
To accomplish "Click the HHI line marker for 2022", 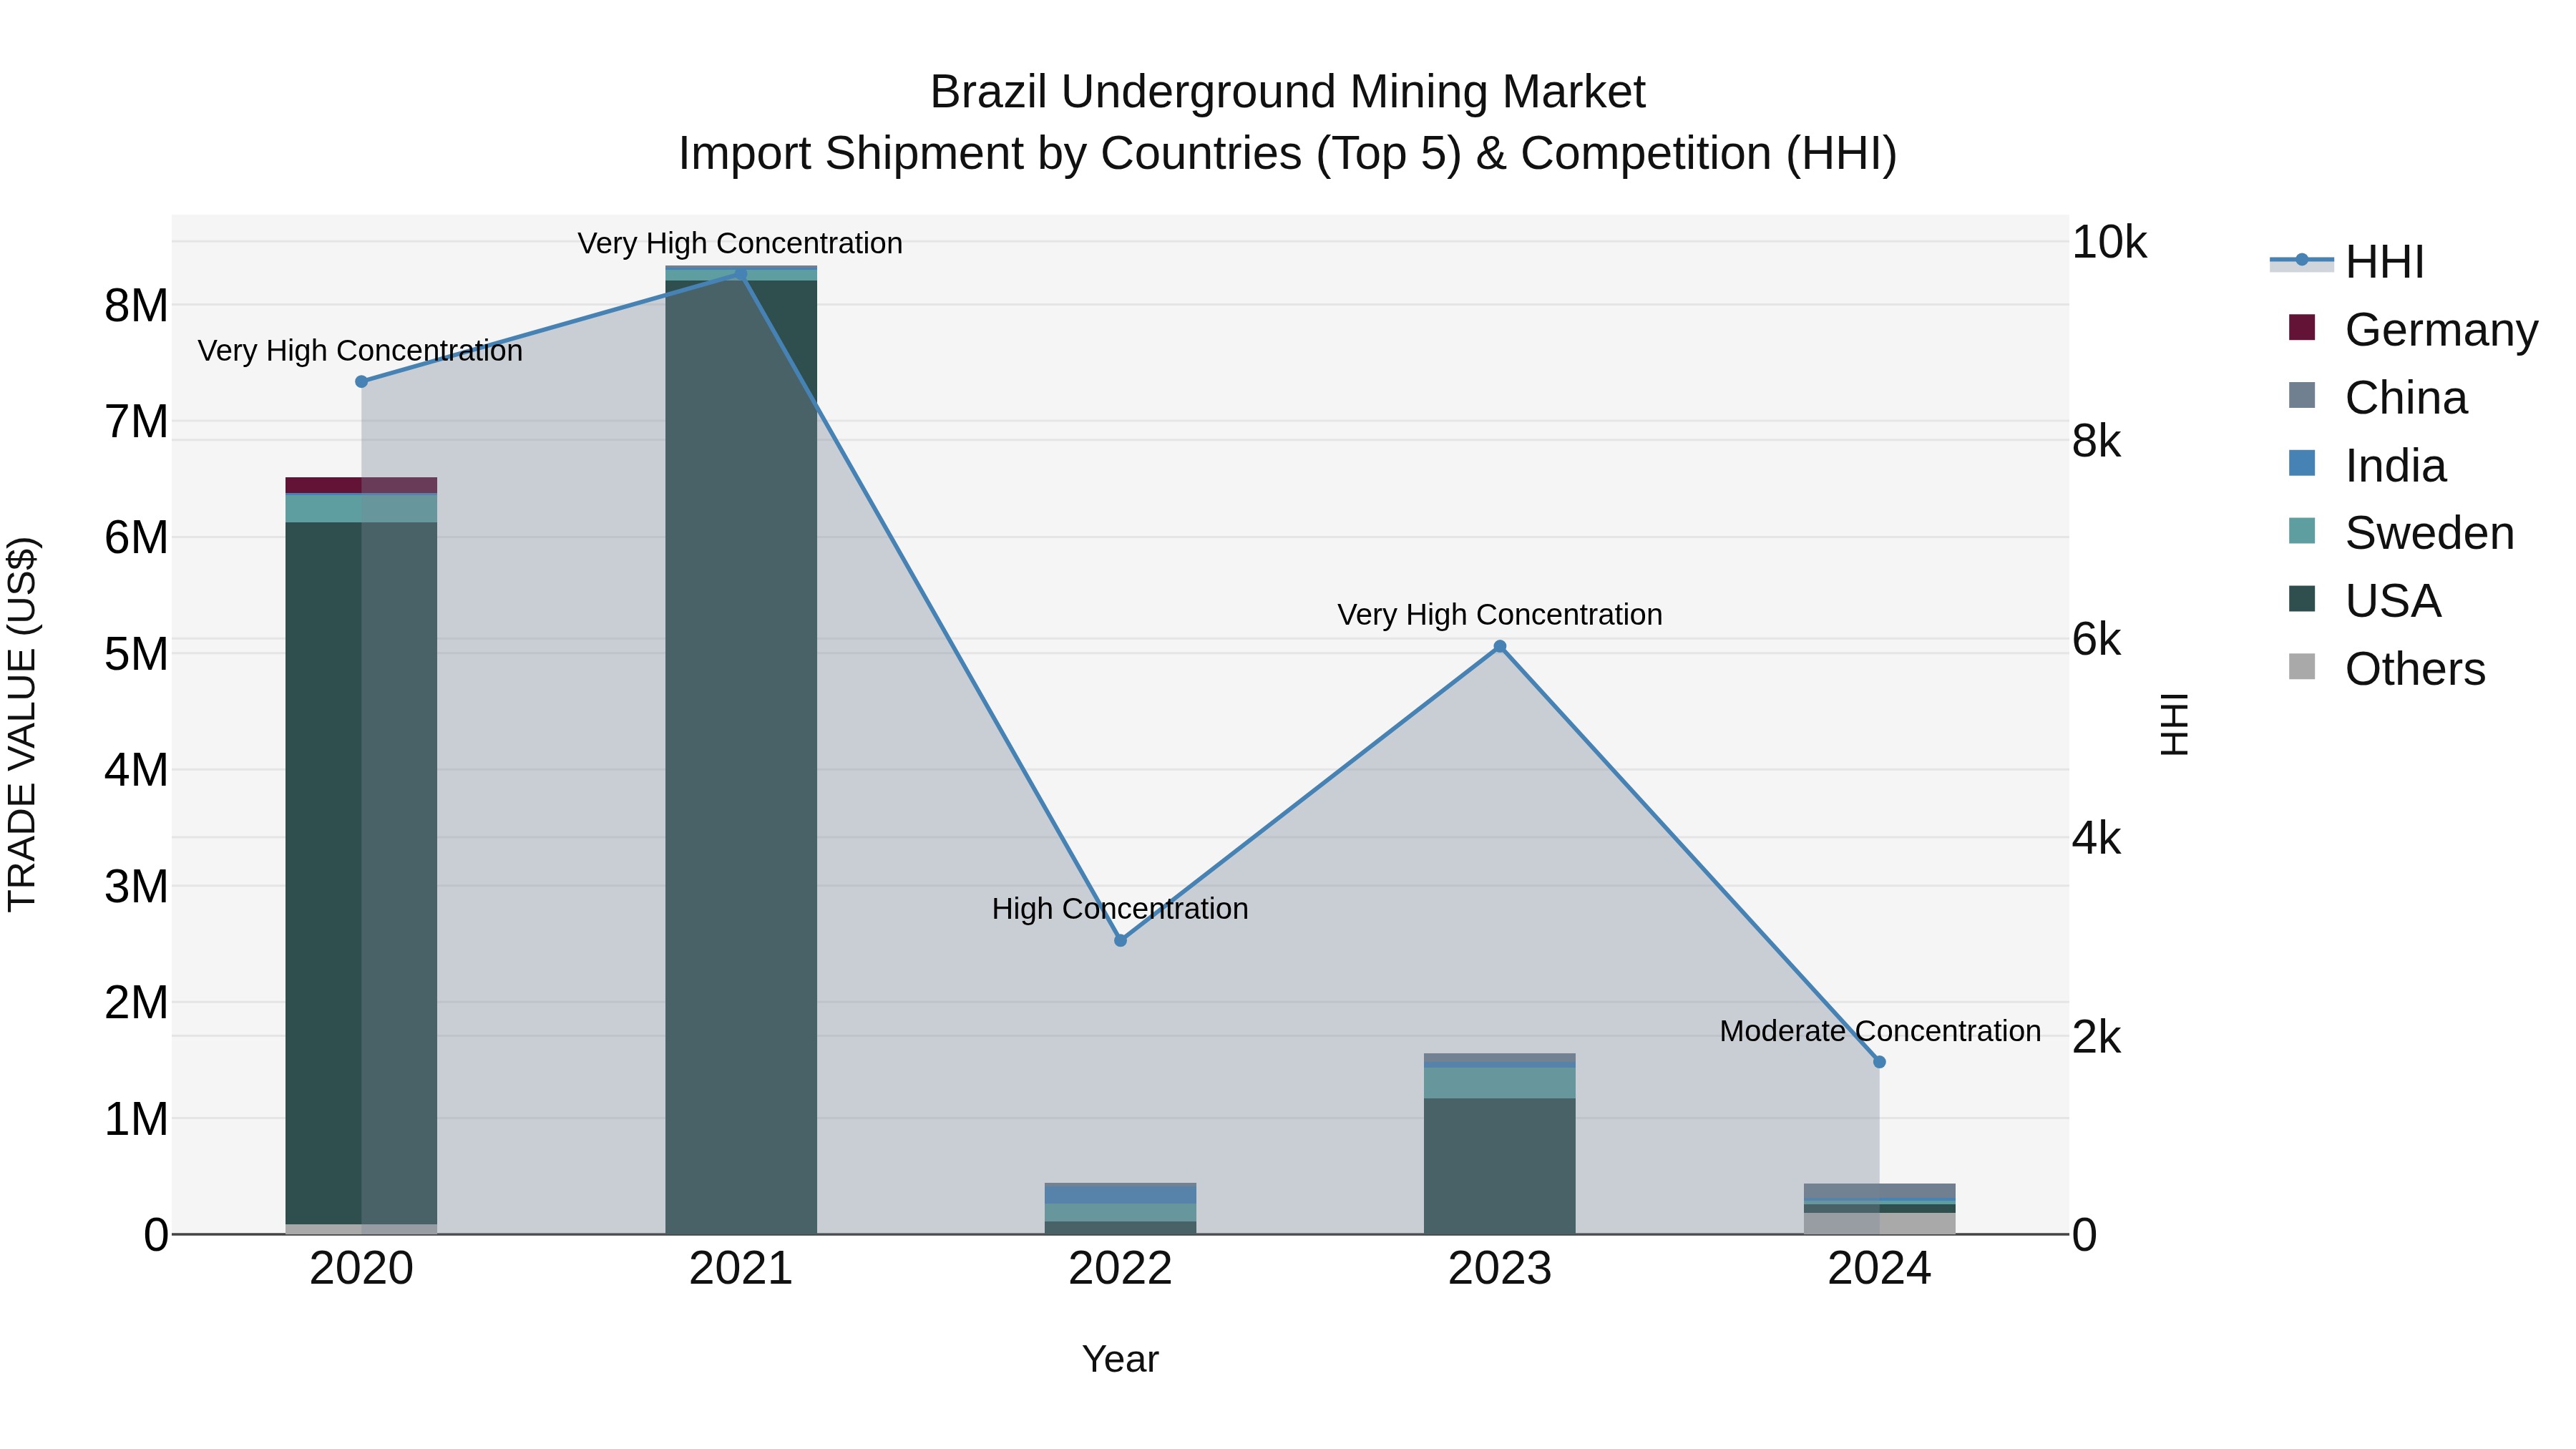I will (1120, 940).
